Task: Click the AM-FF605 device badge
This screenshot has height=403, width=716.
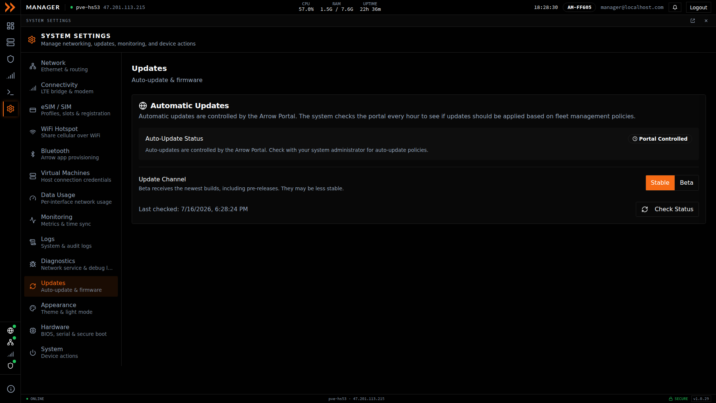Action: (x=579, y=7)
